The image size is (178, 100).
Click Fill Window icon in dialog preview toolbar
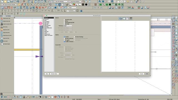coord(124,19)
